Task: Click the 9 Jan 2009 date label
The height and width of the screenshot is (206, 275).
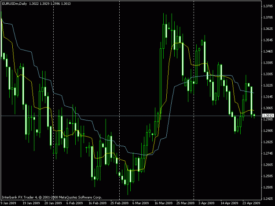Action: tap(8, 203)
